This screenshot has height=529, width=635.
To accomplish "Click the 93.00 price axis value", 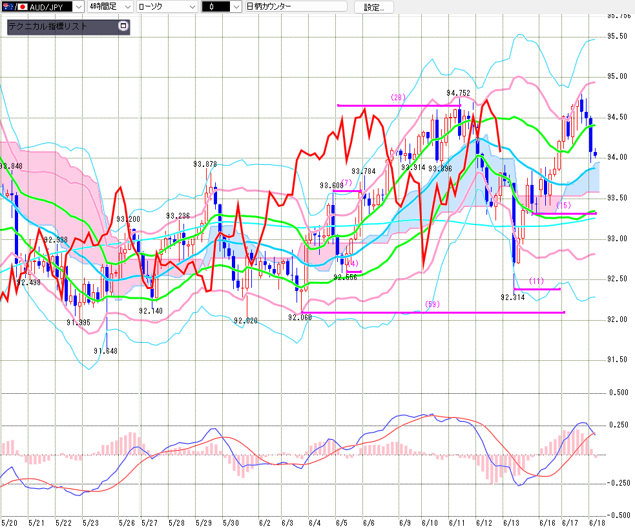I will [617, 239].
